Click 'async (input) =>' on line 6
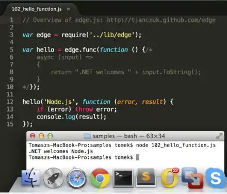 click(x=64, y=57)
